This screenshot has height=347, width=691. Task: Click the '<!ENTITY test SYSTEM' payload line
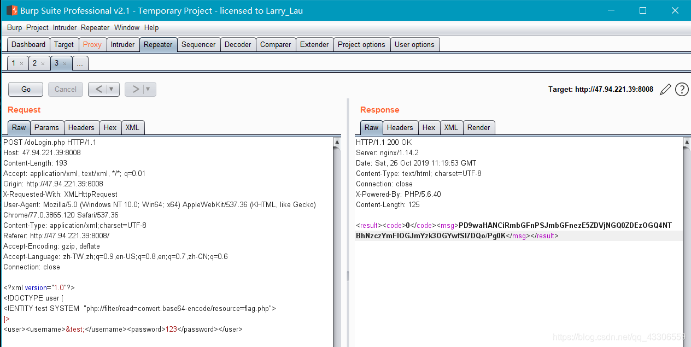pos(139,308)
